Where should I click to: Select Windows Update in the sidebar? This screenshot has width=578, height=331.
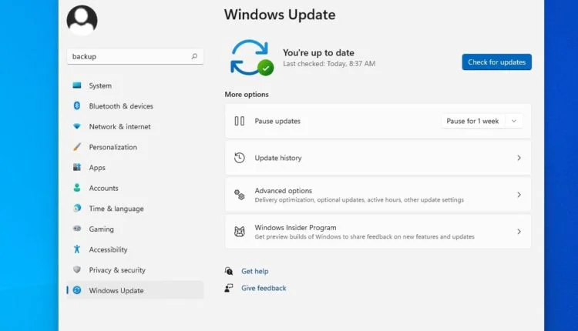[135, 290]
